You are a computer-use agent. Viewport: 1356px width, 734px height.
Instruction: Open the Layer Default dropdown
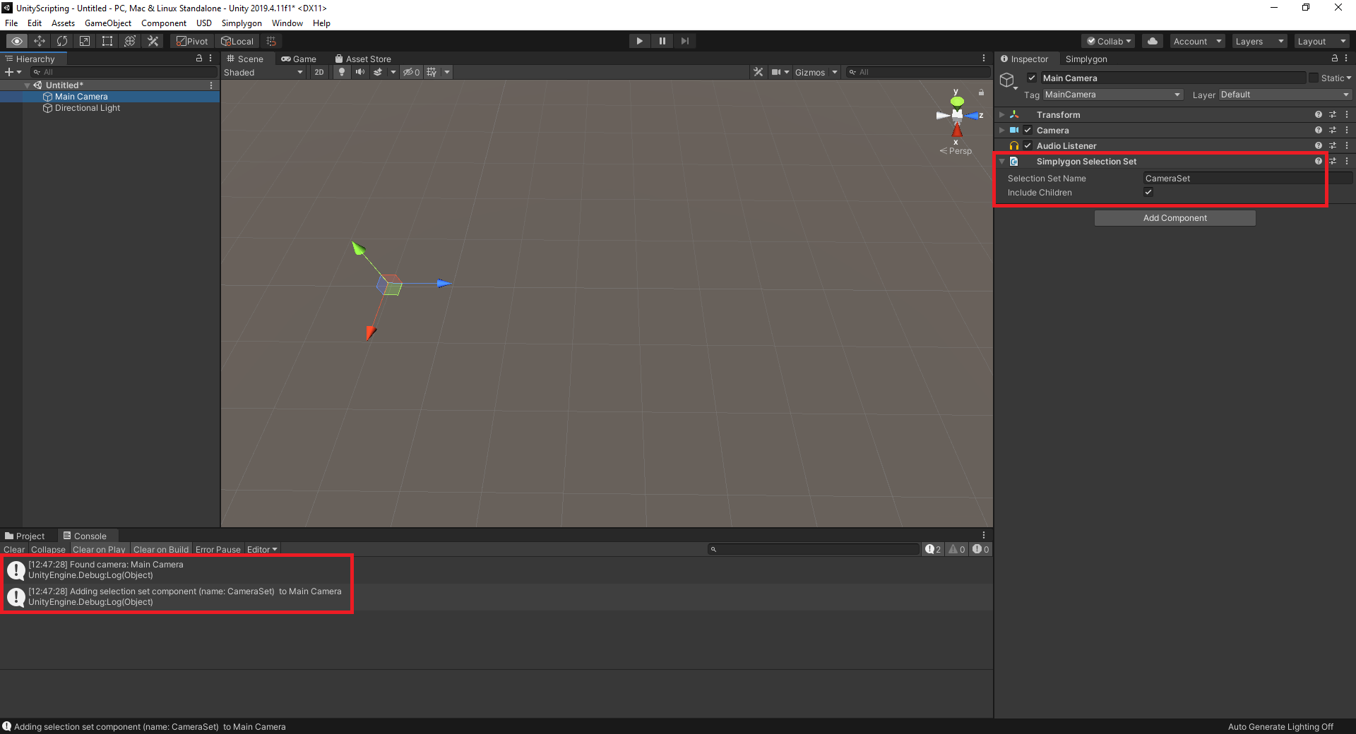coord(1285,95)
